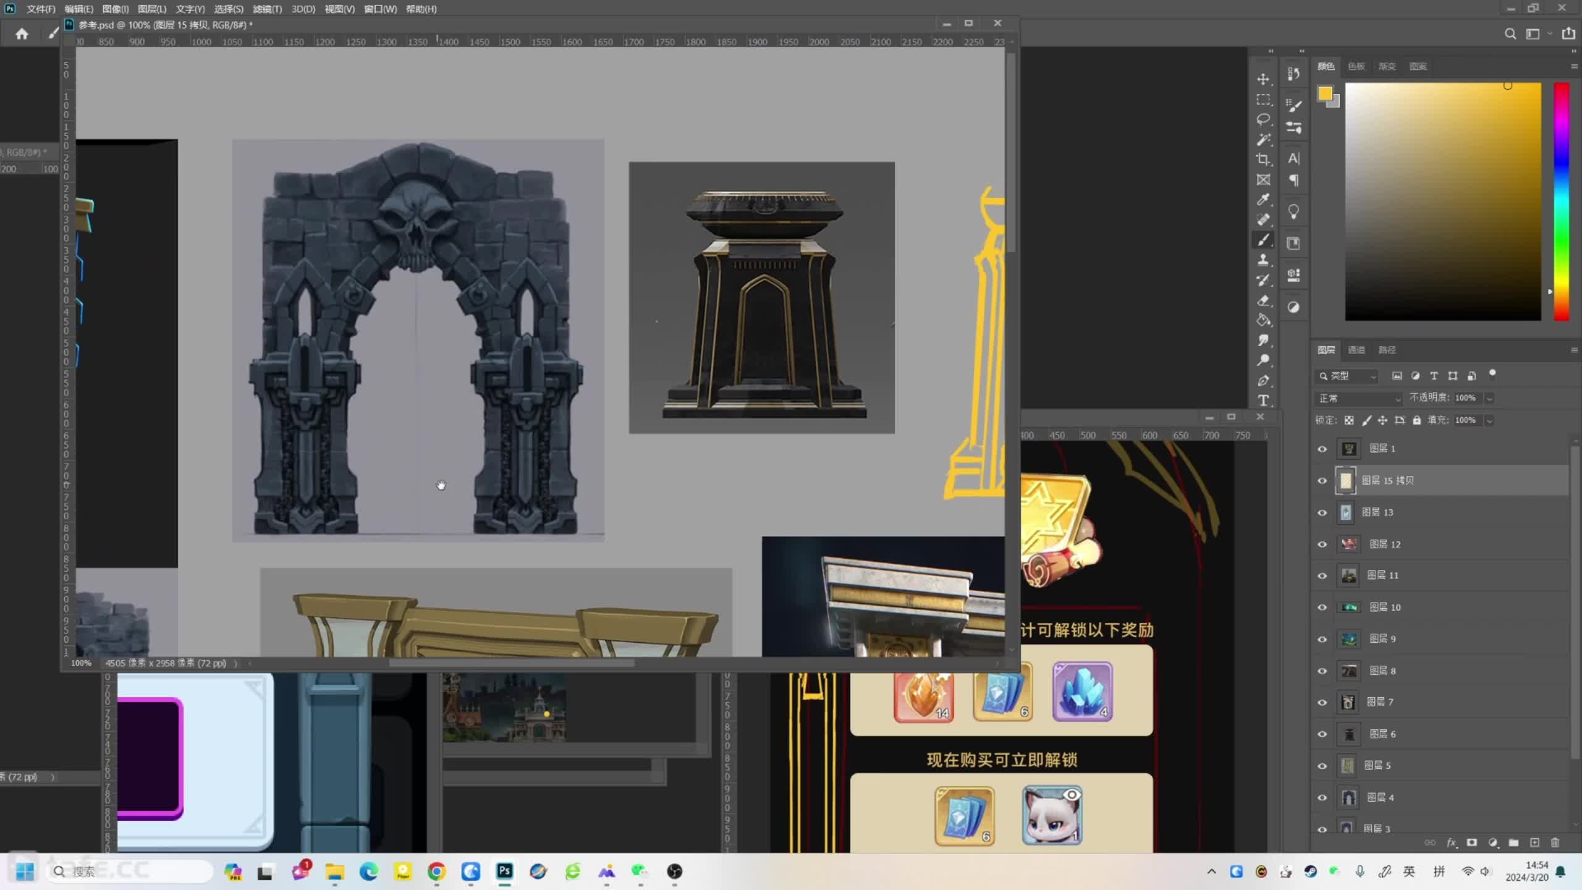Image resolution: width=1582 pixels, height=890 pixels.
Task: Open the Layers panel flyout menu
Action: coord(1573,350)
